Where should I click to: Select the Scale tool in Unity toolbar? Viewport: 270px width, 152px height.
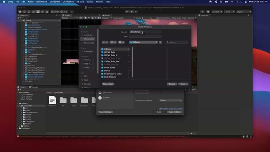[33, 12]
